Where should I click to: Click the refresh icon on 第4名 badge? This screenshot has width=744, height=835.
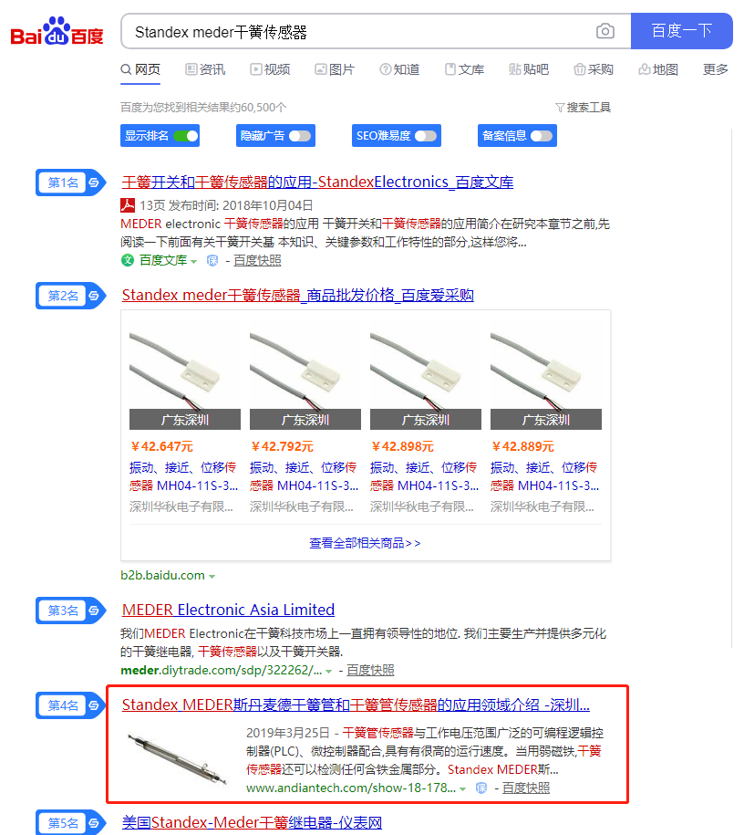pyautogui.click(x=94, y=705)
